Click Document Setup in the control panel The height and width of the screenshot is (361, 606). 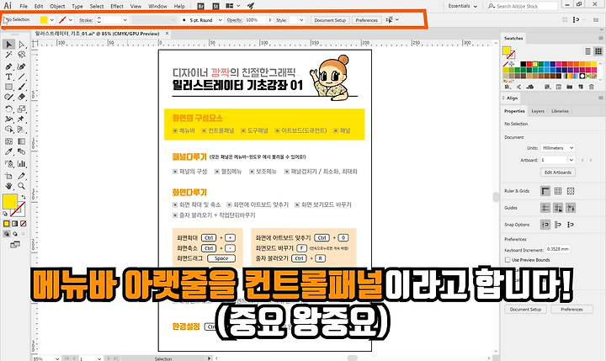(x=330, y=20)
